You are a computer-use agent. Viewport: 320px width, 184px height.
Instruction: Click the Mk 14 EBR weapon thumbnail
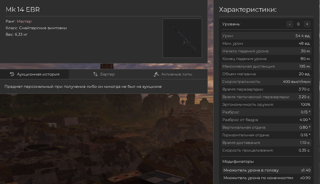pyautogui.click(x=182, y=38)
